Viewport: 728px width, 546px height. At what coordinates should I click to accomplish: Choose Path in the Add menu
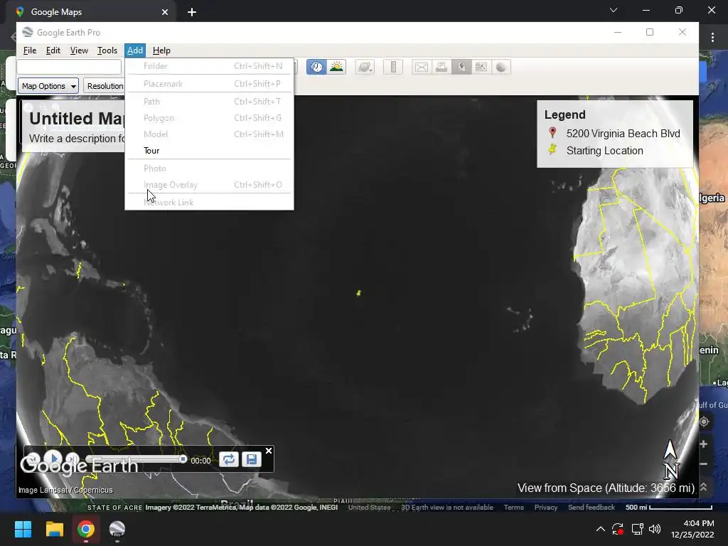click(210, 101)
